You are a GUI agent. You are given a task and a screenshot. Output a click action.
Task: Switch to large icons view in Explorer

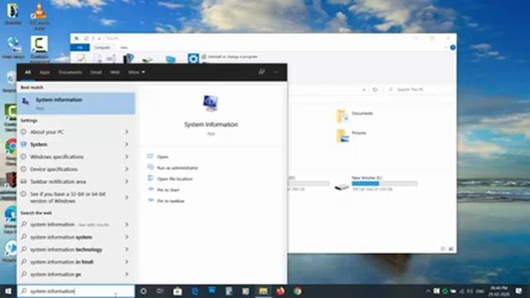(450, 249)
